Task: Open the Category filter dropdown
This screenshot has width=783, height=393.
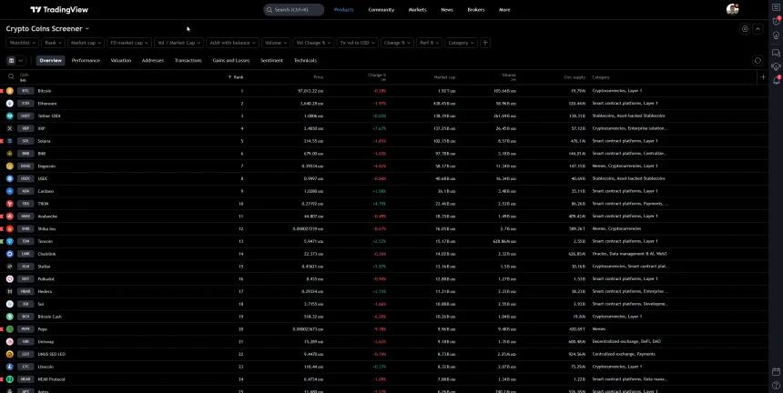Action: click(461, 43)
